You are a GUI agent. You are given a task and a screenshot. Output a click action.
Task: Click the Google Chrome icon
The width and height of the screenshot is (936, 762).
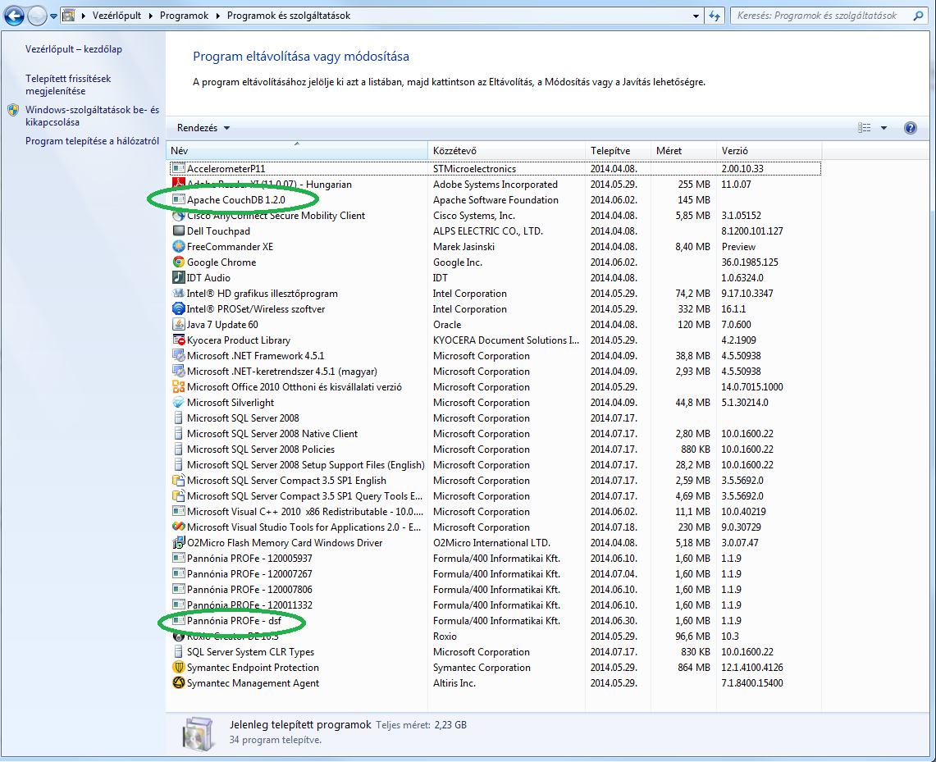click(x=178, y=262)
